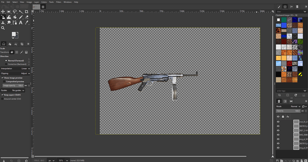Open the Interpolation dropdown
308x162 pixels.
[x=25, y=69]
